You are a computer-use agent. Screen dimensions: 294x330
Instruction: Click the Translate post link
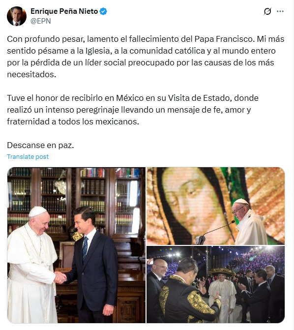point(28,156)
